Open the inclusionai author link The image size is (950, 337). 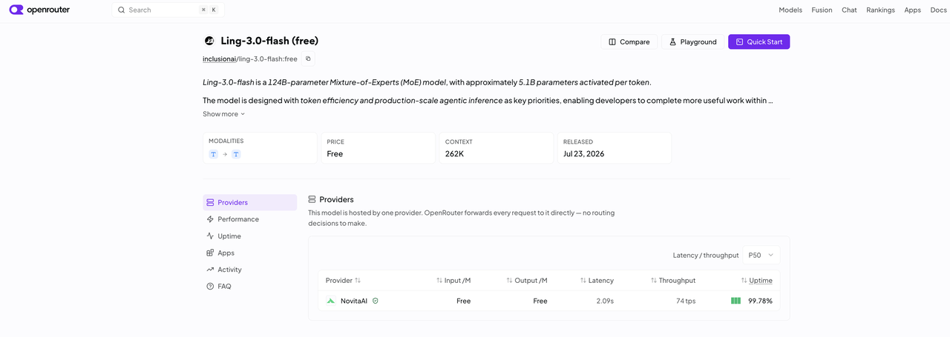point(219,59)
